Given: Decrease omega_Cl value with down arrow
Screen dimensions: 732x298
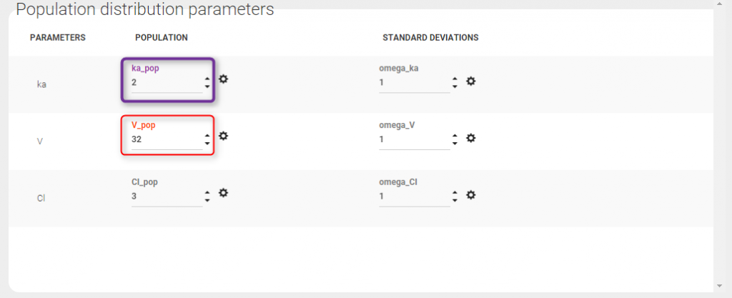Looking at the screenshot, I should (x=455, y=201).
